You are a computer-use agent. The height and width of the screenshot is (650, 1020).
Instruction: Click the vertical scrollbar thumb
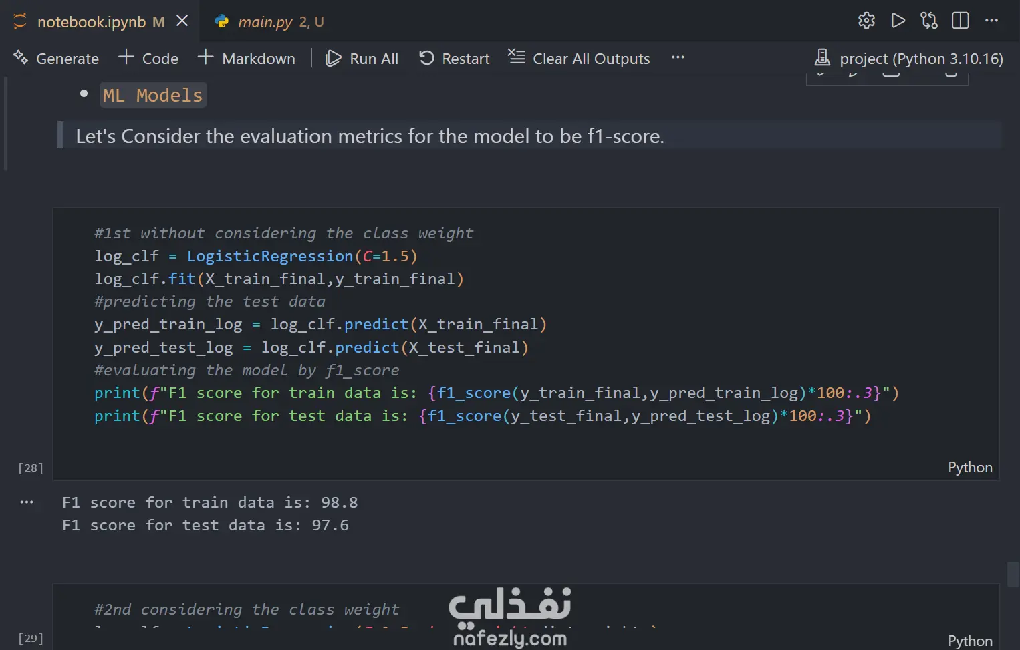[x=1013, y=575]
